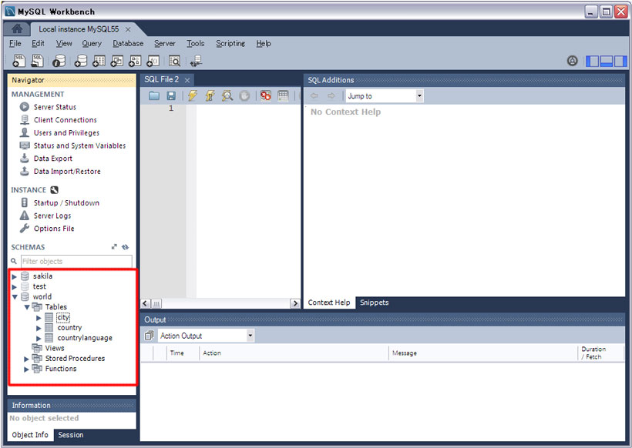Image resolution: width=632 pixels, height=448 pixels.
Task: Expand the test schema
Action: pos(14,287)
